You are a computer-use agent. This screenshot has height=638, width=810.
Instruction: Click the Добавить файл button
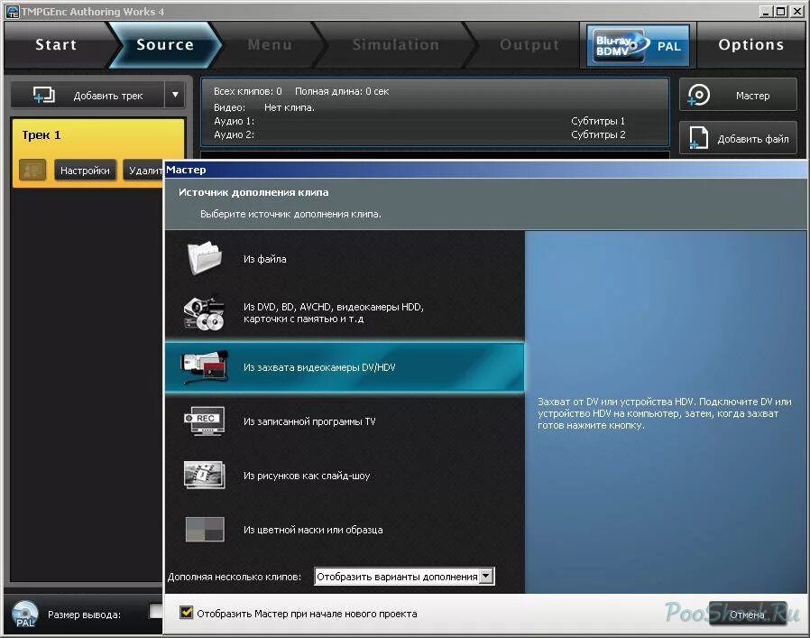pyautogui.click(x=738, y=138)
